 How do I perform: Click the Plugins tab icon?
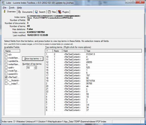(60, 12)
